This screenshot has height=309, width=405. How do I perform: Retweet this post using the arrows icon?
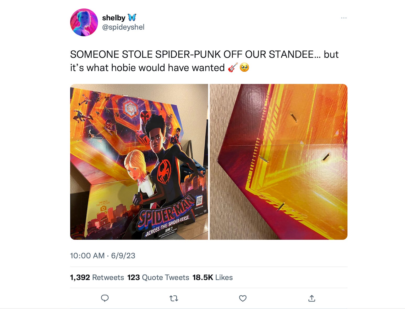tap(174, 298)
